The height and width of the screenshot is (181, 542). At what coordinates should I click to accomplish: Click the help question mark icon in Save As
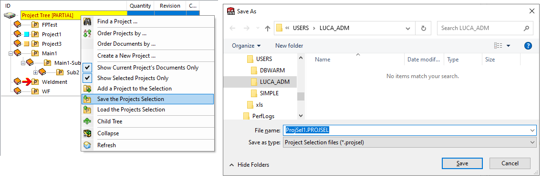[528, 46]
